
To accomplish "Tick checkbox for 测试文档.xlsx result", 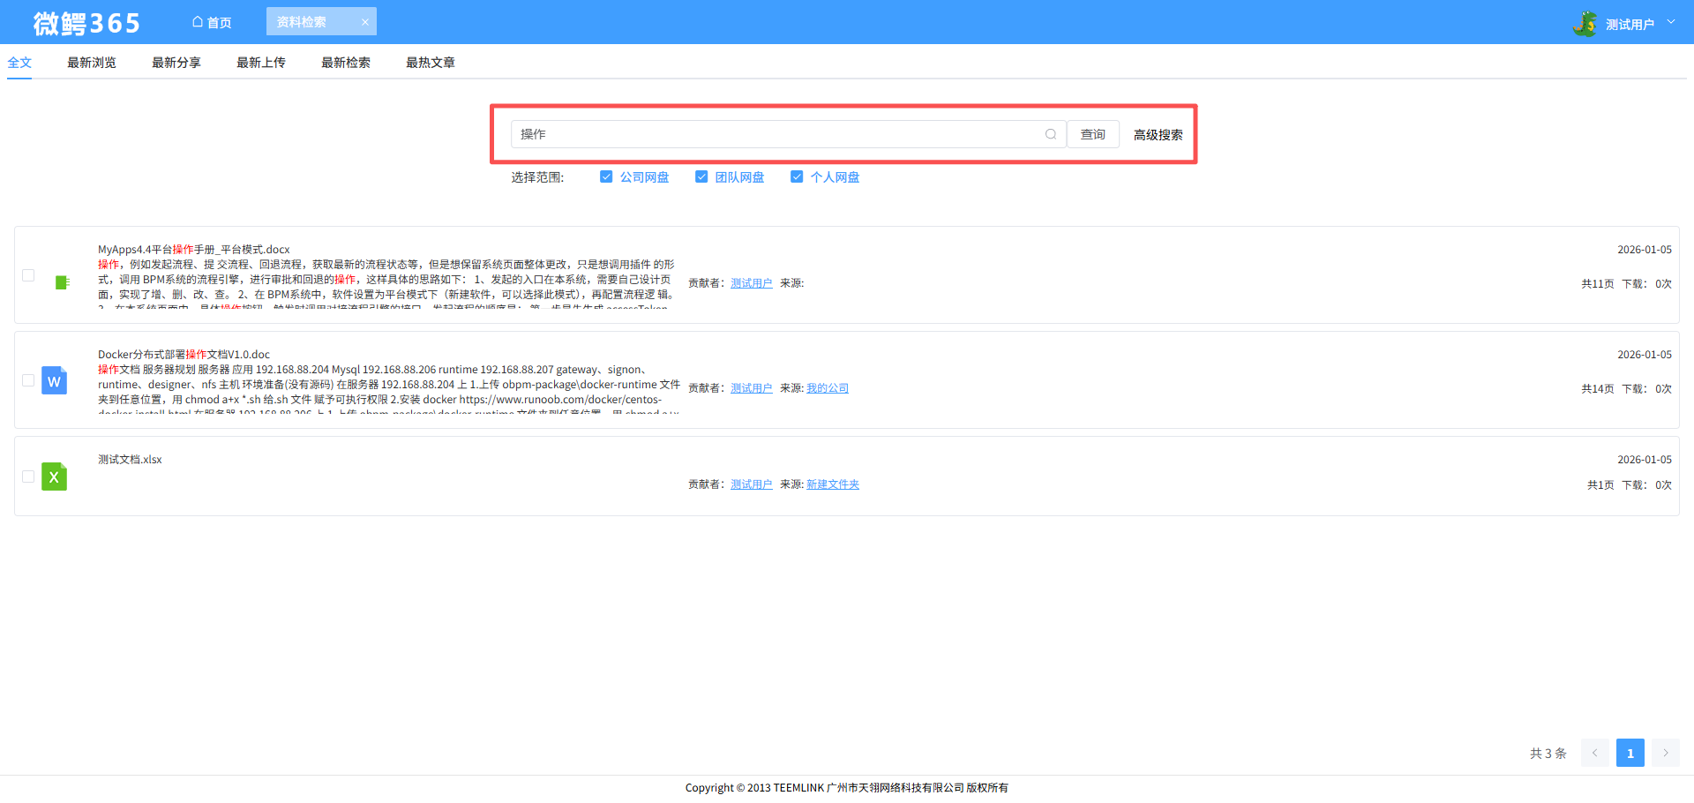I will 28,477.
